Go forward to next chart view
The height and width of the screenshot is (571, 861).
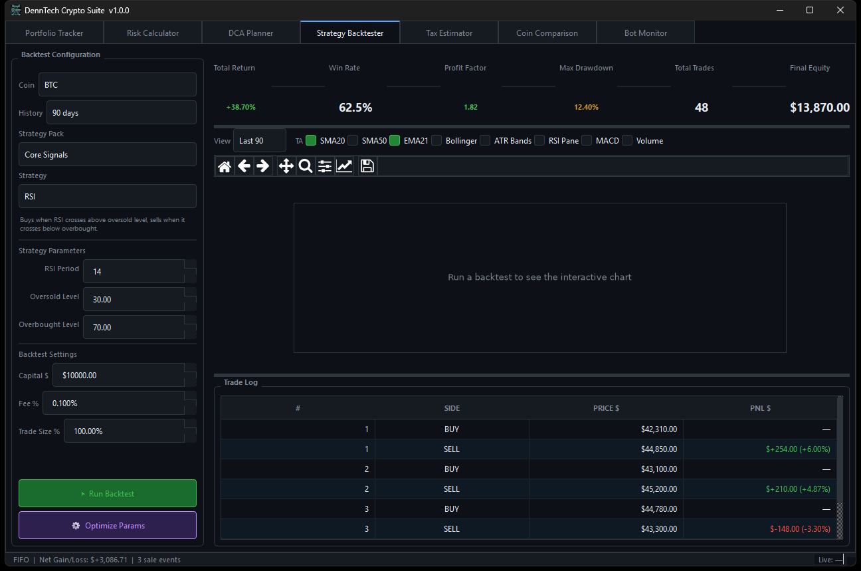[x=263, y=166]
